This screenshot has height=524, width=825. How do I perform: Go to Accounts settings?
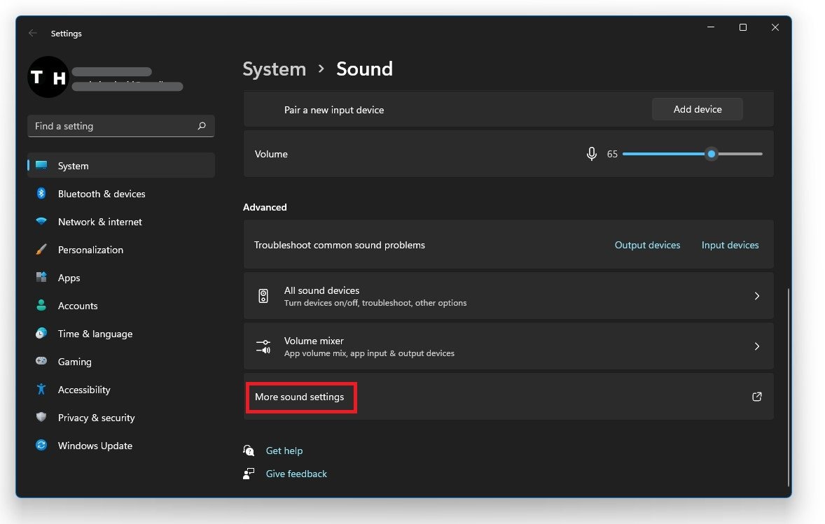tap(77, 306)
